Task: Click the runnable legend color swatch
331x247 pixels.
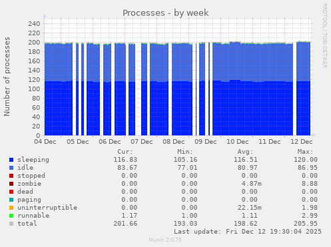Action: [11, 216]
